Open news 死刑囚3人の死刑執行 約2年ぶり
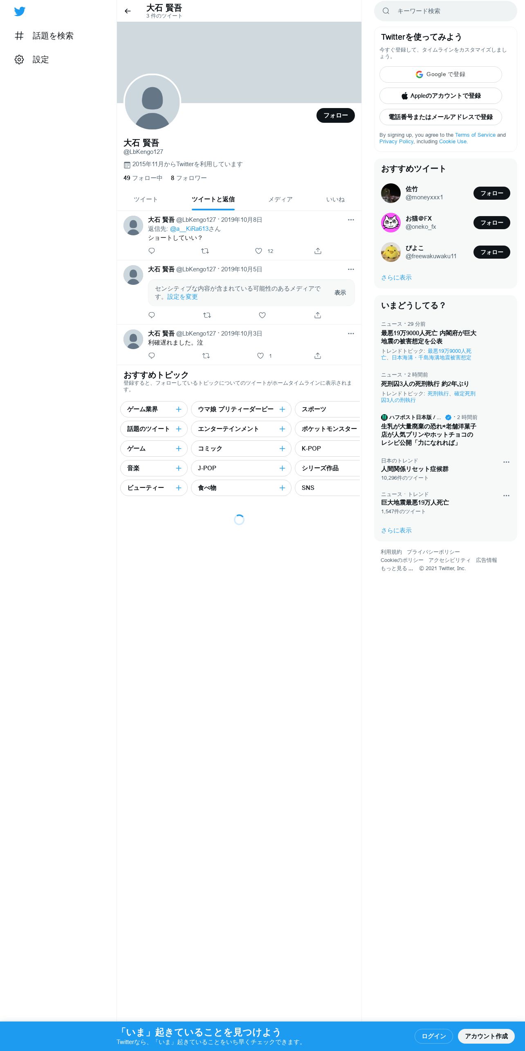Screen dimensions: 525x1051 tap(425, 384)
